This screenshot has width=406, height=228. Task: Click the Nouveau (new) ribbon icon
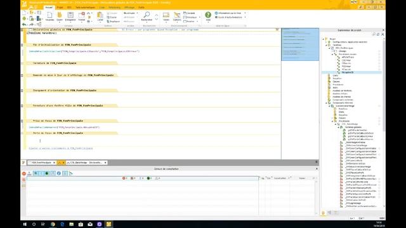click(49, 16)
